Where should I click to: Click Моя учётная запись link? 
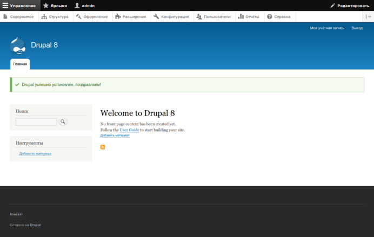pos(327,28)
